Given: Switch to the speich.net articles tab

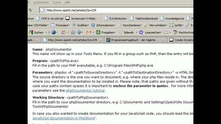Looking at the screenshot, I should pos(73,40).
